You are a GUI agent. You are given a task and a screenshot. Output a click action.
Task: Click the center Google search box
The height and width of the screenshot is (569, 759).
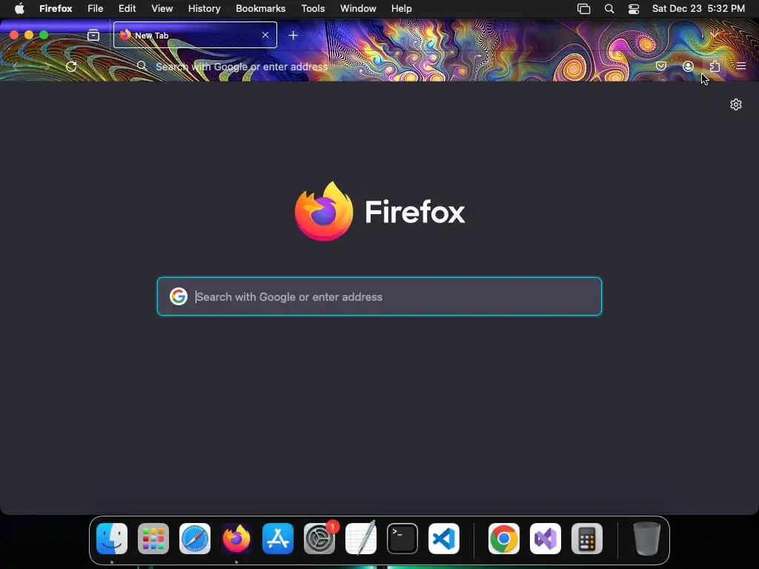379,296
